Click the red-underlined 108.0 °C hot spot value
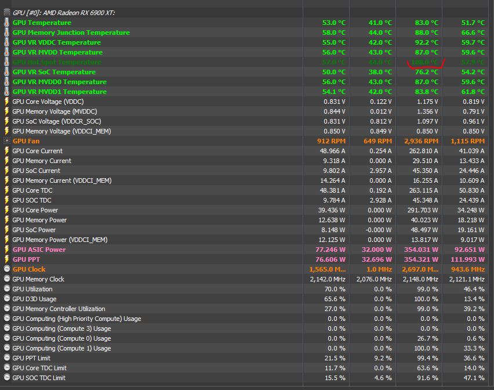494x390 pixels. 426,62
